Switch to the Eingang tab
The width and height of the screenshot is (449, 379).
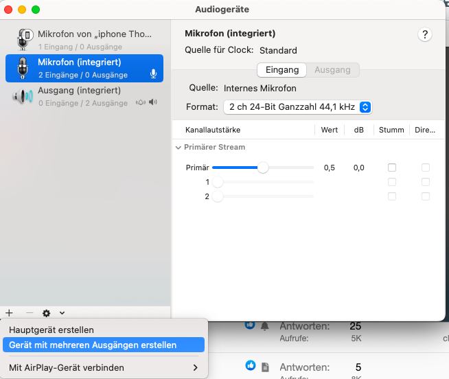click(x=282, y=70)
